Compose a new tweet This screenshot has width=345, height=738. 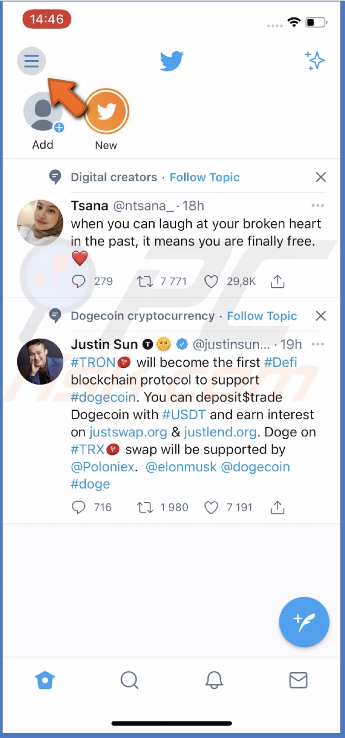tap(304, 622)
